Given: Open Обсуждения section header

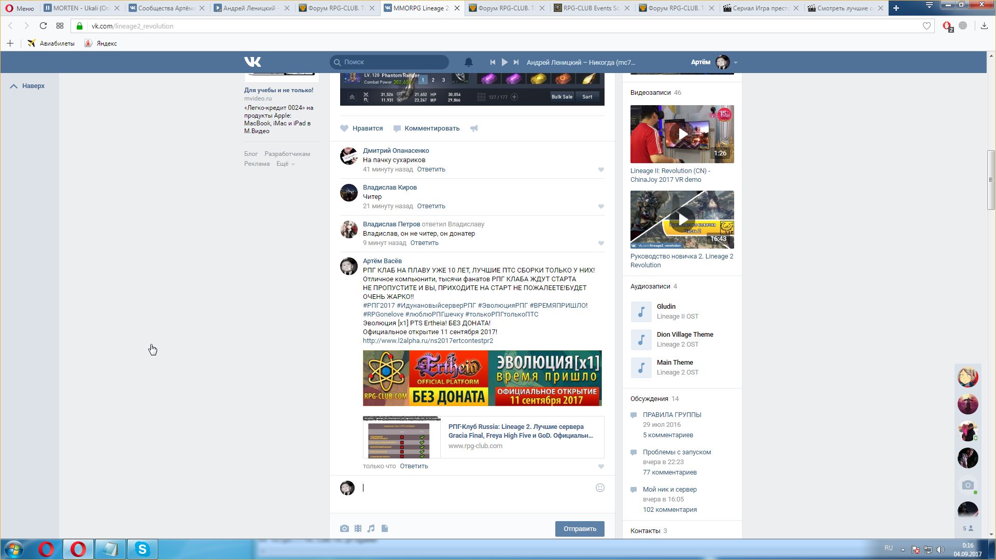Looking at the screenshot, I should click(654, 399).
